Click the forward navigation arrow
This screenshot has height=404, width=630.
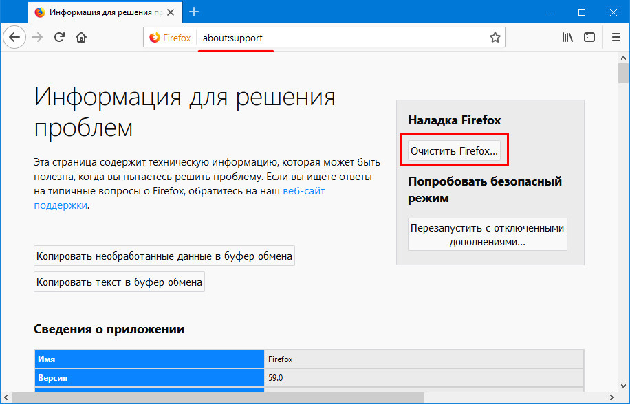point(37,37)
